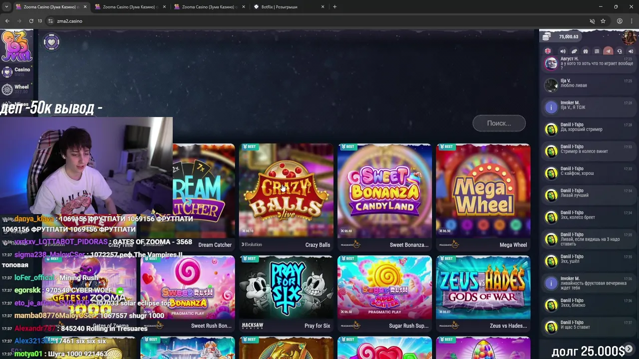This screenshot has height=359, width=639.
Task: Open the Chrome three-dot menu
Action: [632, 21]
